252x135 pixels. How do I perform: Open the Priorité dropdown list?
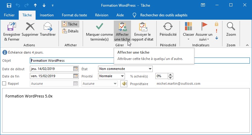122,76
